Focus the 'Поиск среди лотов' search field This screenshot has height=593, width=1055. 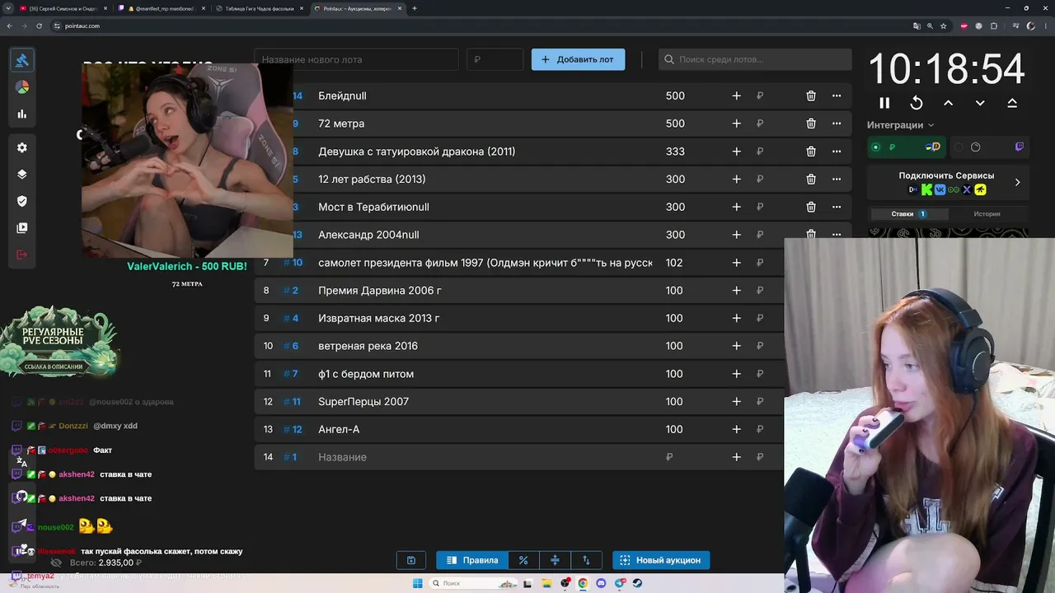coord(755,59)
